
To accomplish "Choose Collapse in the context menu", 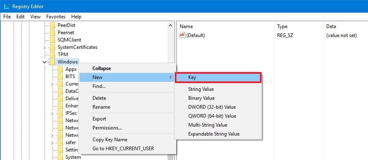I will click(127, 68).
